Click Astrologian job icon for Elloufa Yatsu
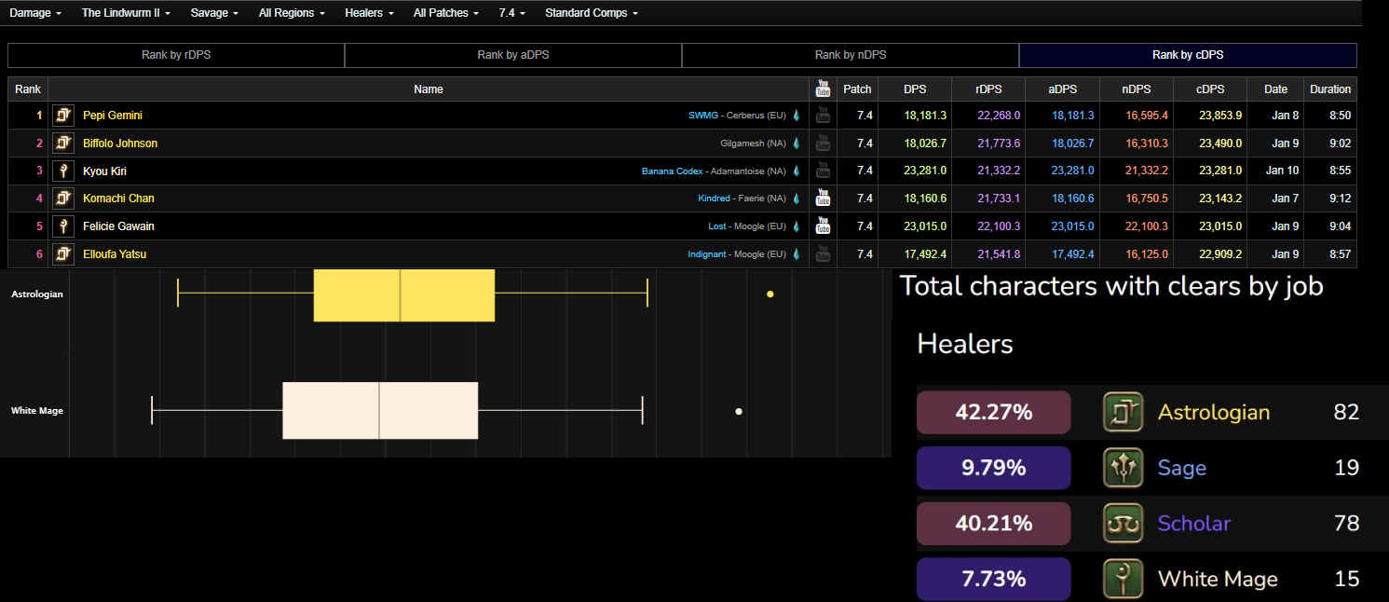 click(x=63, y=253)
